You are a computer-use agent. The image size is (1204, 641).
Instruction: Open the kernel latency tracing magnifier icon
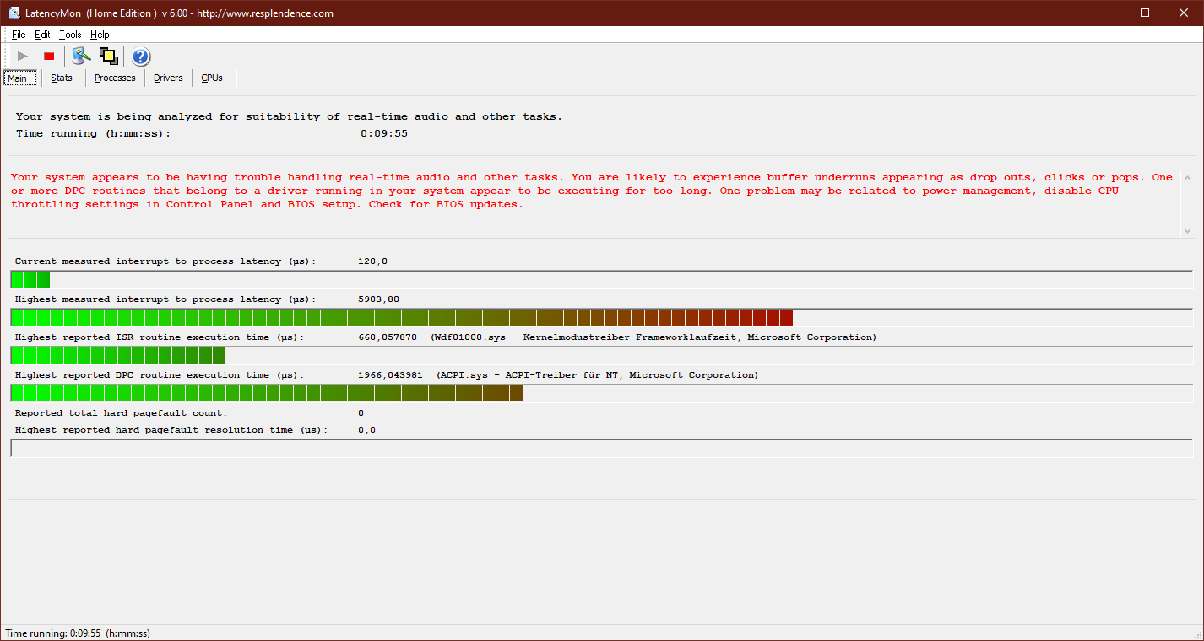coord(81,57)
